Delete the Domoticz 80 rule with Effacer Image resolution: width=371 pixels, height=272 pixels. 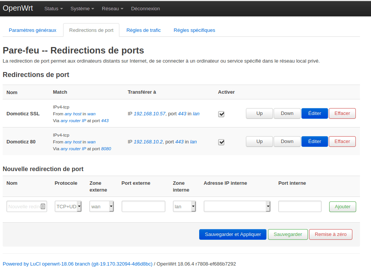coord(342,142)
